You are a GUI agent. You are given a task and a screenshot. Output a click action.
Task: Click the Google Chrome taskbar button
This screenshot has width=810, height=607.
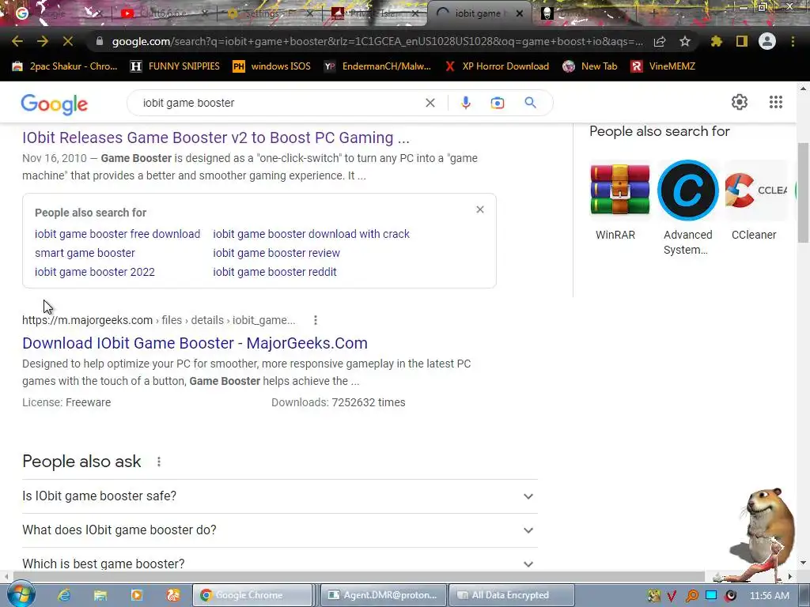252,595
